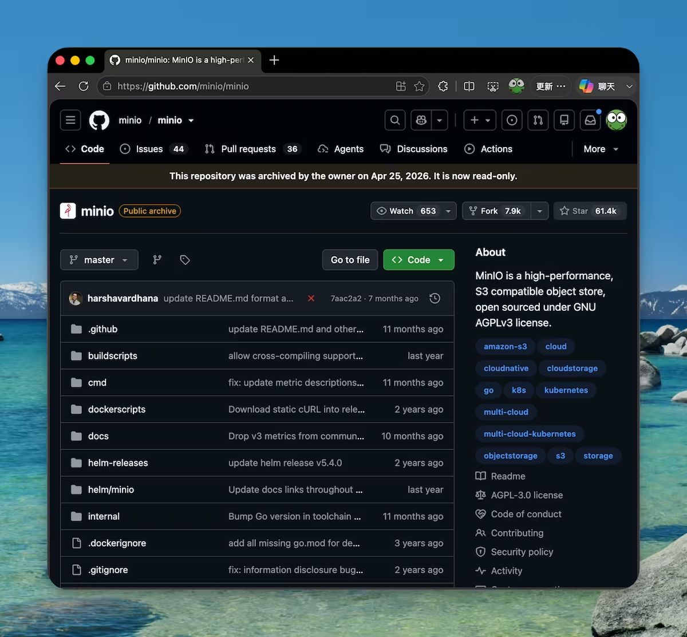Viewport: 687px width, 637px height.
Task: Open the Discussions tab
Action: coord(414,149)
